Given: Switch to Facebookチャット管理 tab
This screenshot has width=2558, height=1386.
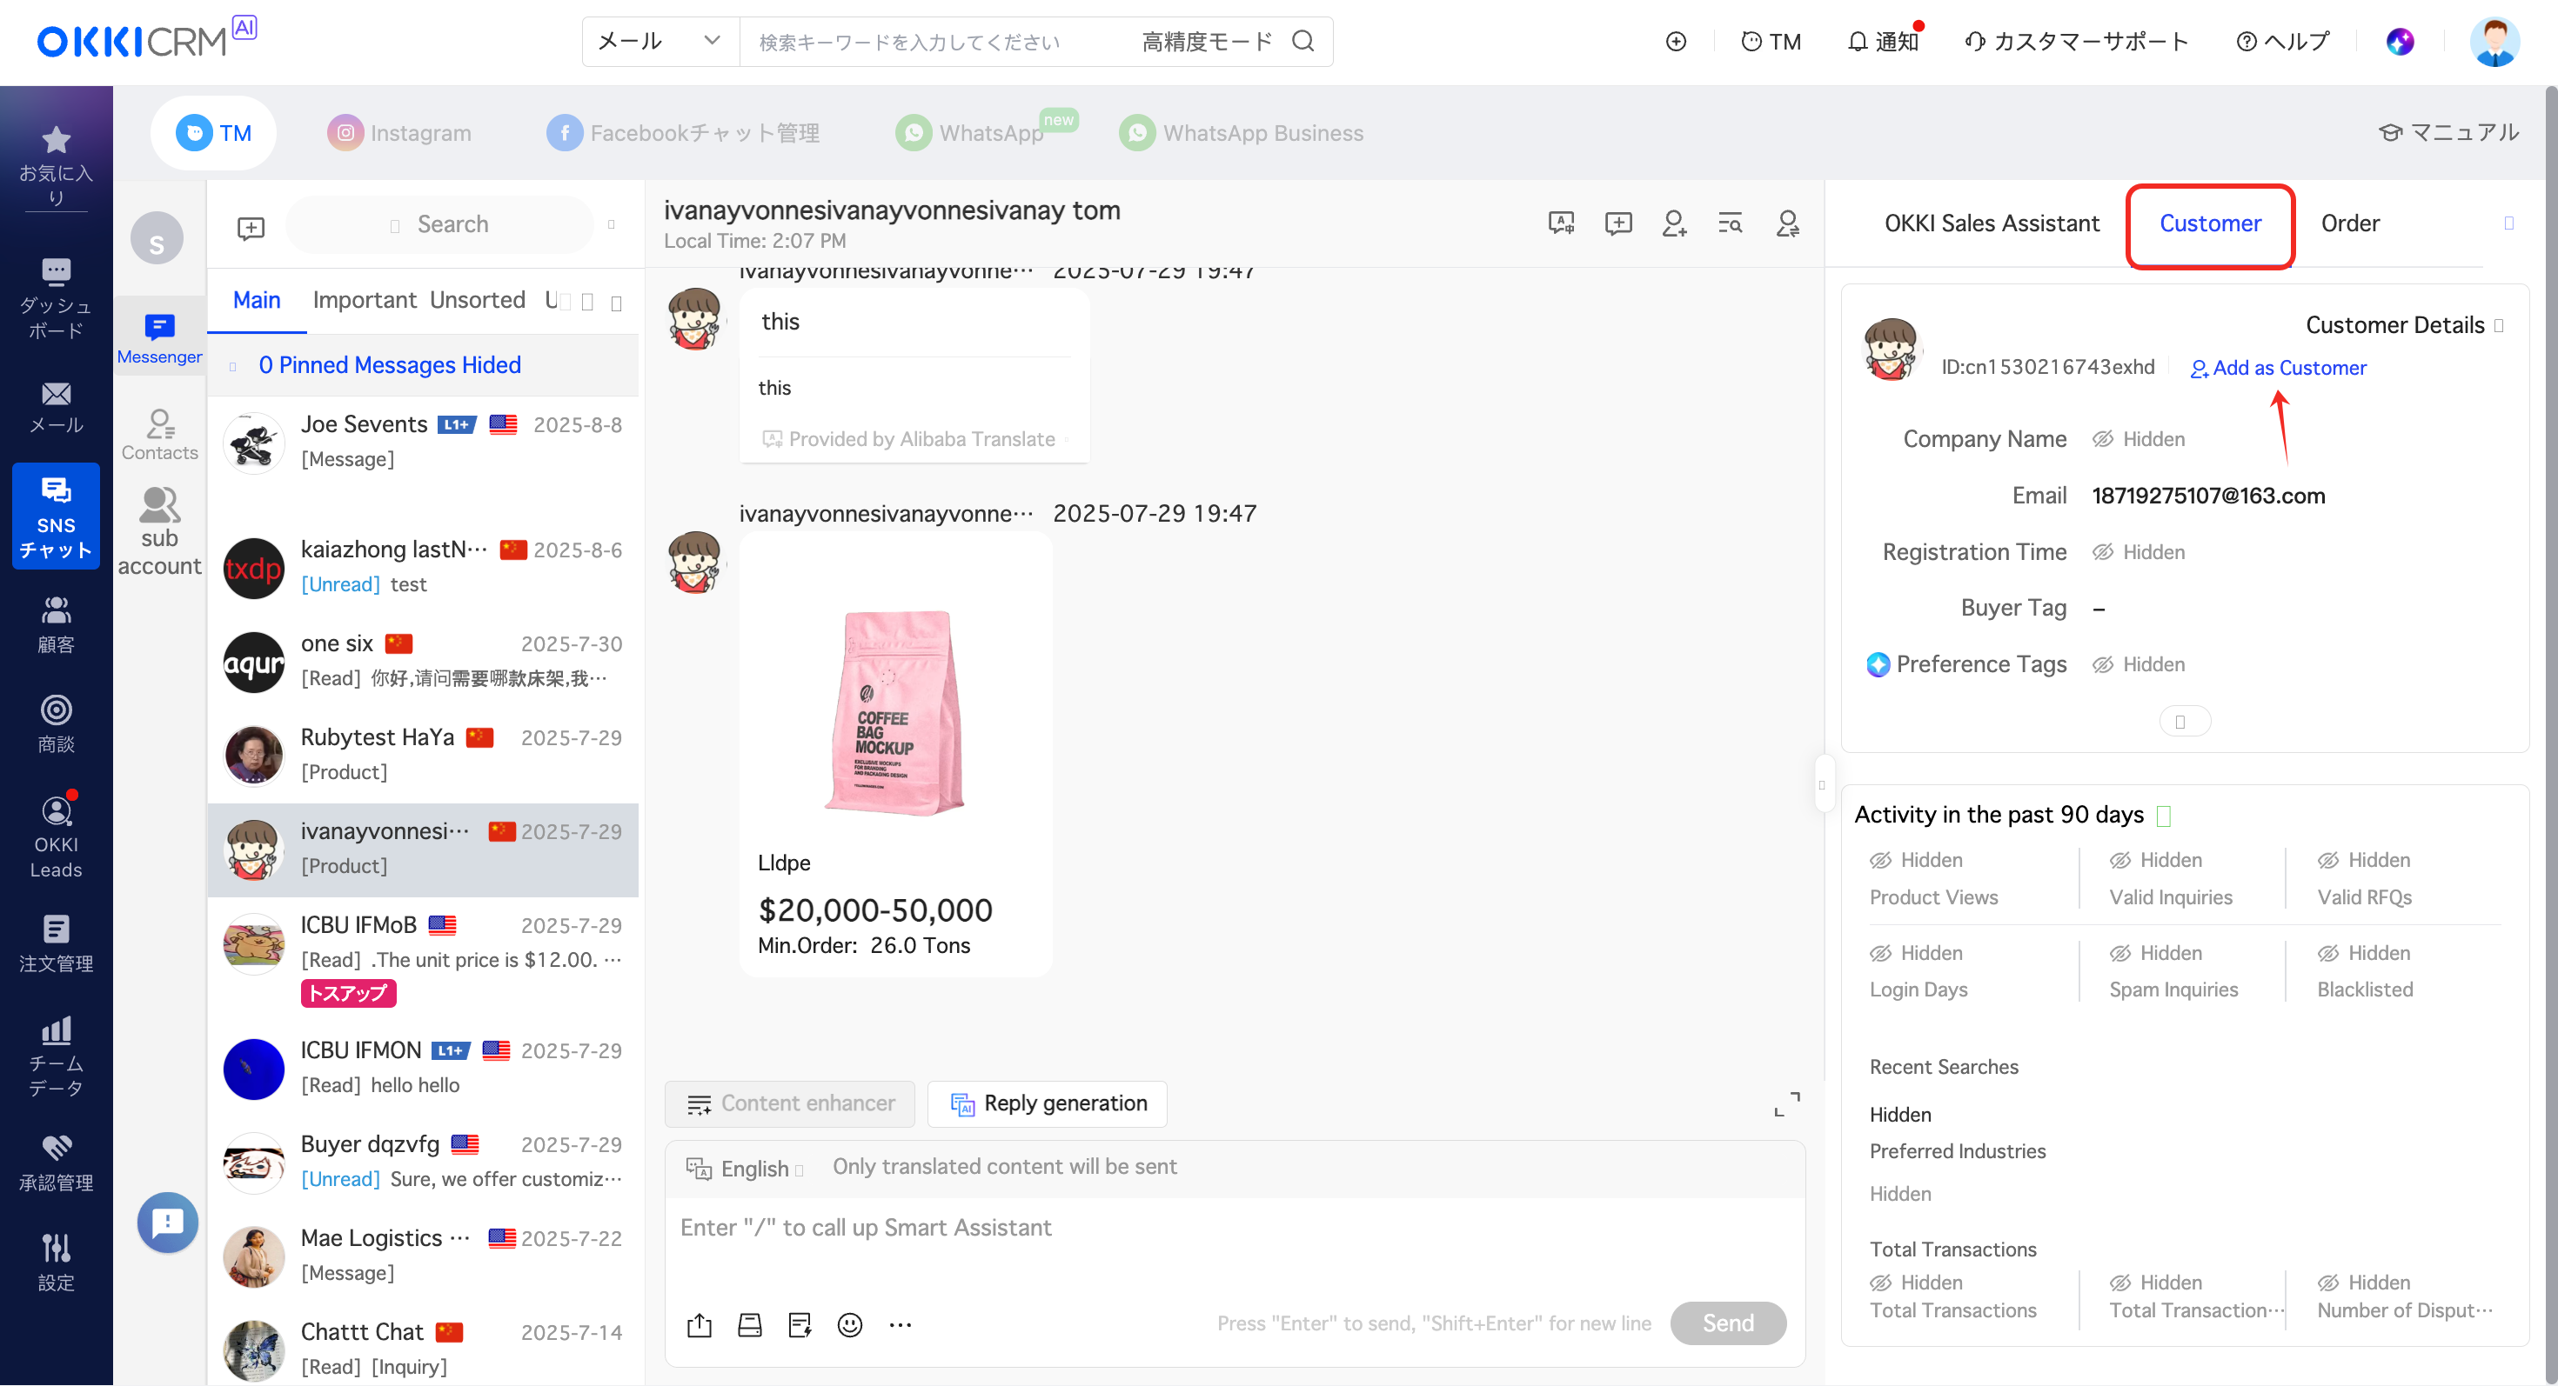Looking at the screenshot, I should 683,133.
